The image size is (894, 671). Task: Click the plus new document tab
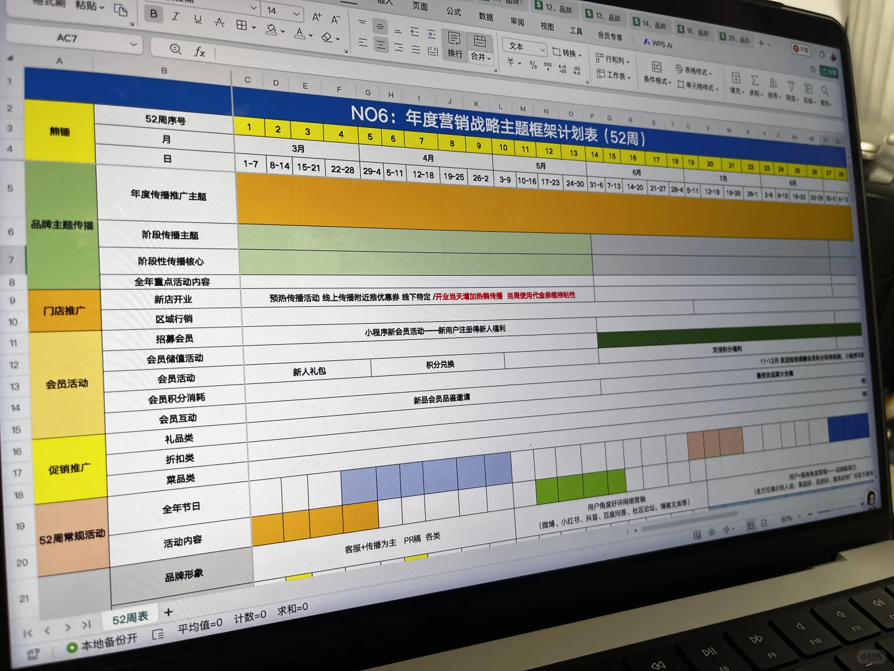click(761, 43)
